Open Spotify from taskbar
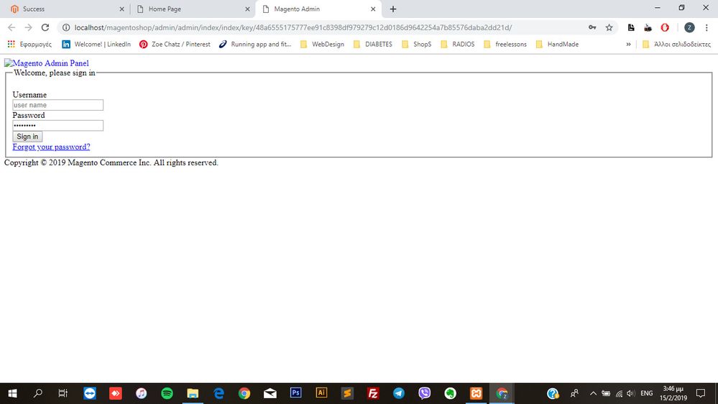The width and height of the screenshot is (718, 404). [167, 393]
